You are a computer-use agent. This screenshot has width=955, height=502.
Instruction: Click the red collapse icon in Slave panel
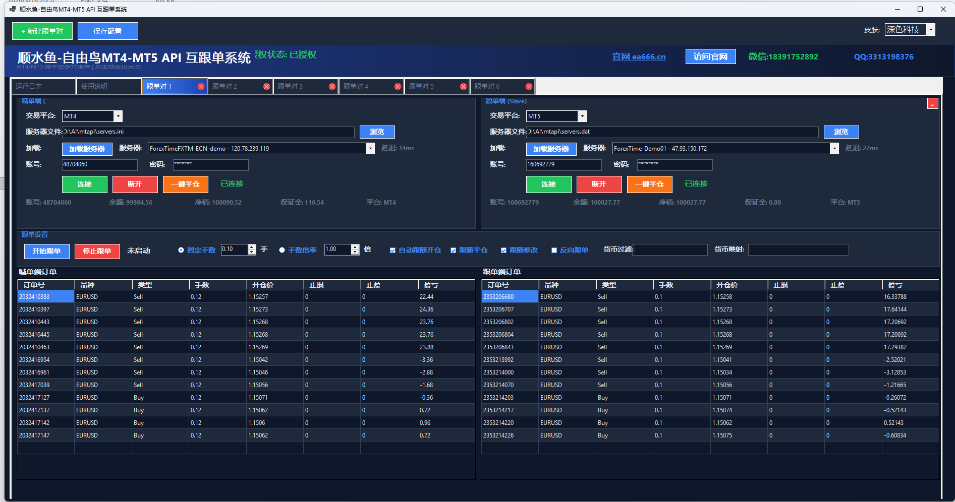932,104
